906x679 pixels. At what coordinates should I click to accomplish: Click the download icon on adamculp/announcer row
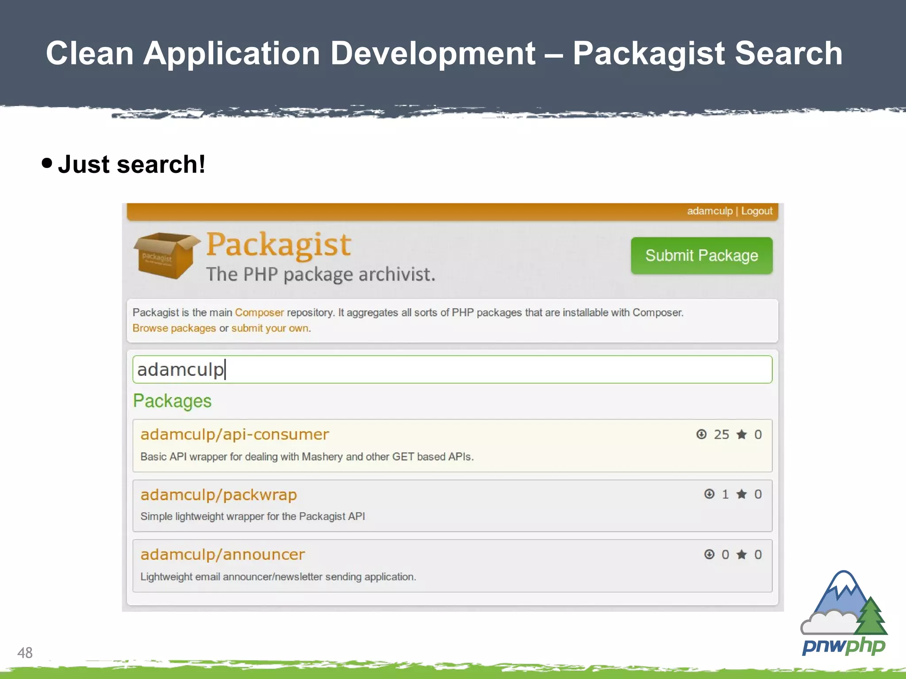click(709, 554)
